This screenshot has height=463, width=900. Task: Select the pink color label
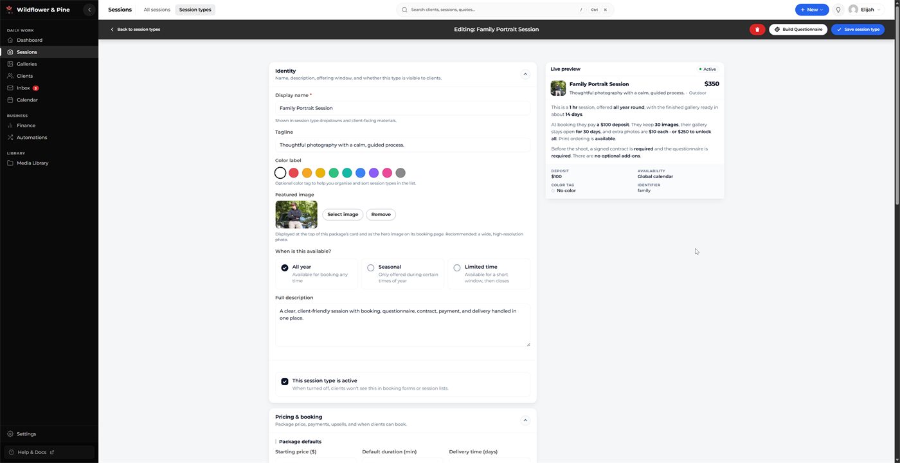pos(387,173)
